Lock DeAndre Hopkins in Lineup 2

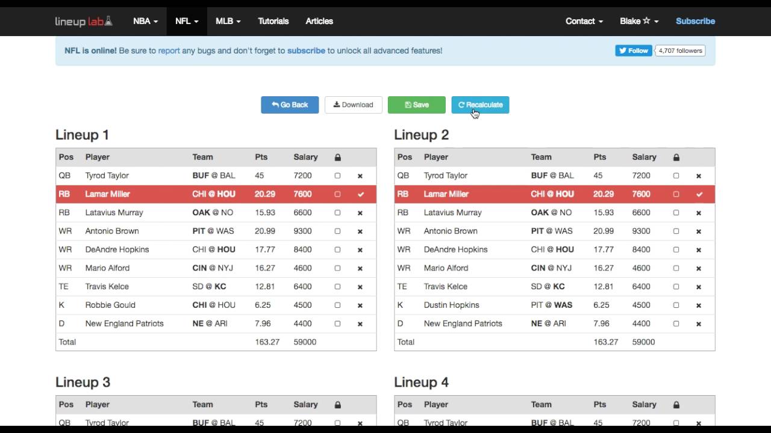676,250
